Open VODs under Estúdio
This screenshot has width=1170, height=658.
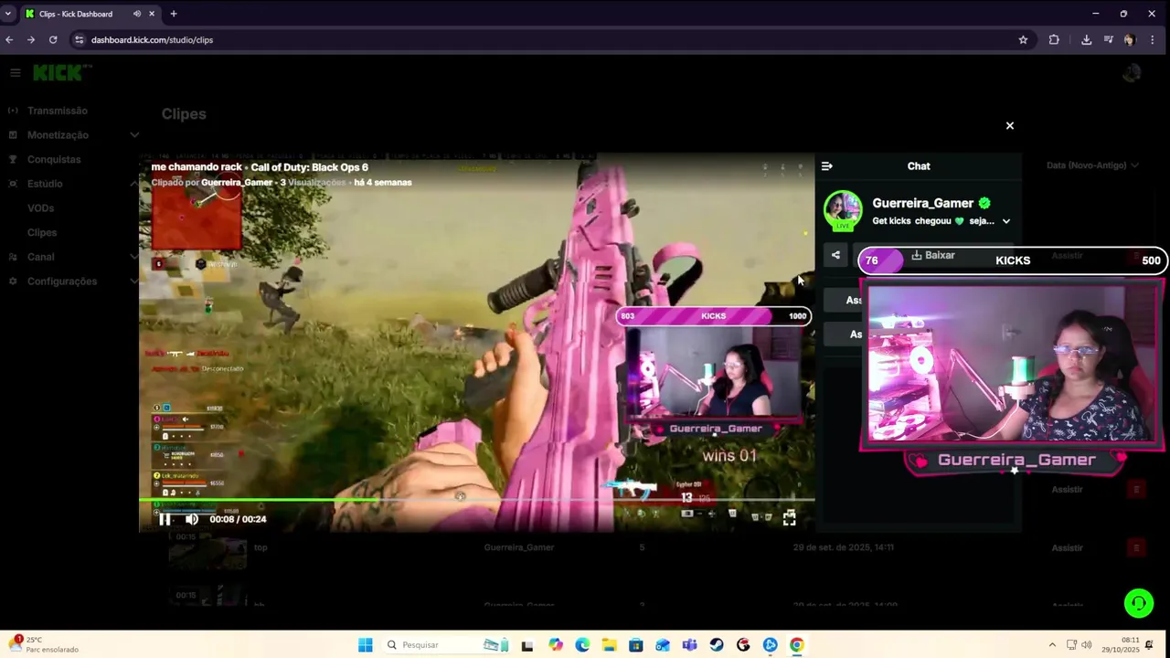[x=41, y=208]
